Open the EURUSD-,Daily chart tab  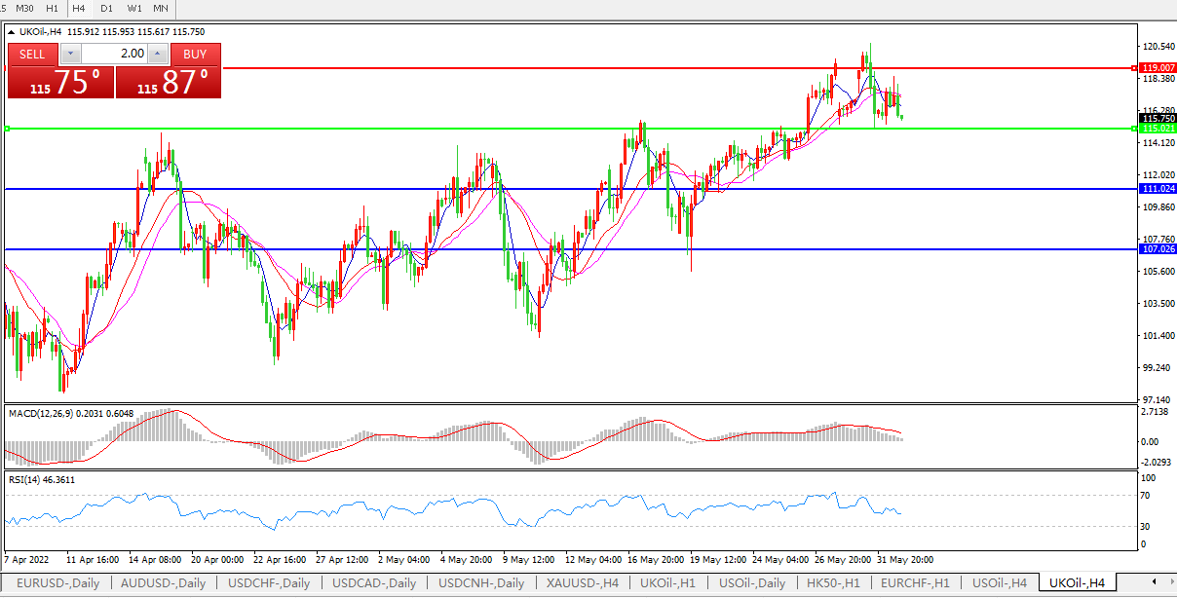click(55, 583)
